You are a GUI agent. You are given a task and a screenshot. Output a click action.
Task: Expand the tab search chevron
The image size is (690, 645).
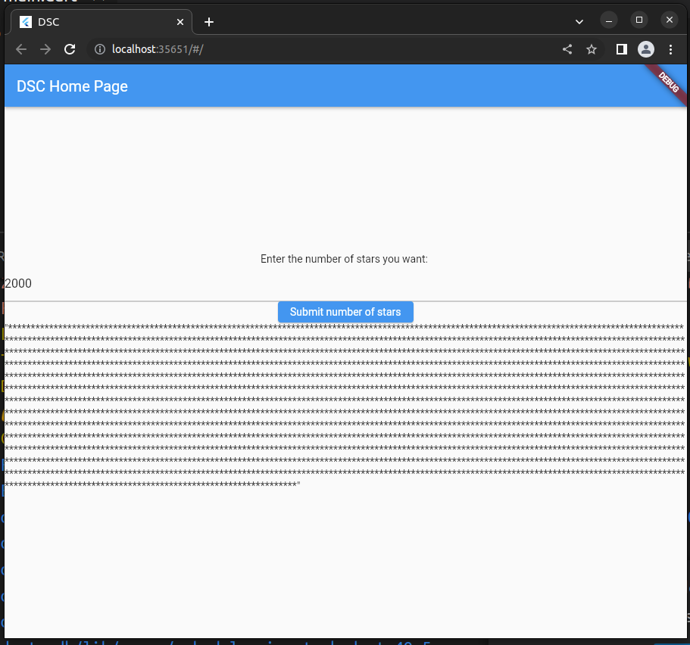click(579, 22)
